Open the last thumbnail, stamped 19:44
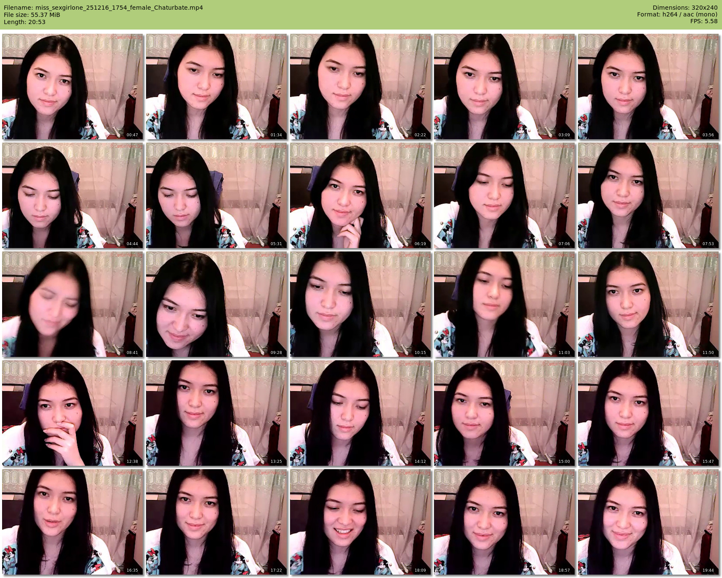Image resolution: width=722 pixels, height=578 pixels. pyautogui.click(x=648, y=522)
